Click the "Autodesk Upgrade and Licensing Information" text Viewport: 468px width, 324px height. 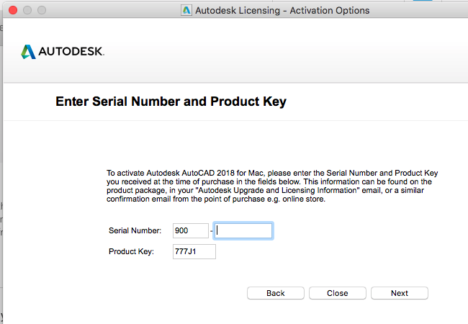tap(279, 190)
